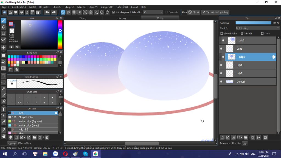This screenshot has height=158, width=281.
Task: Toggle Cạnh mềm checkbox
Action: coord(167,12)
